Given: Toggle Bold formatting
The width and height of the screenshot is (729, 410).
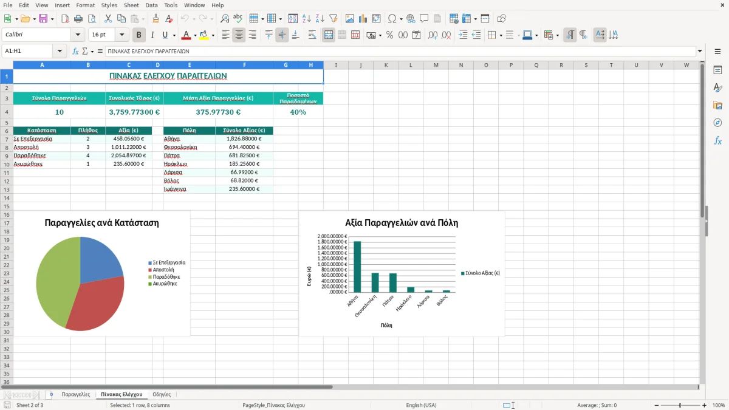Looking at the screenshot, I should 139,35.
